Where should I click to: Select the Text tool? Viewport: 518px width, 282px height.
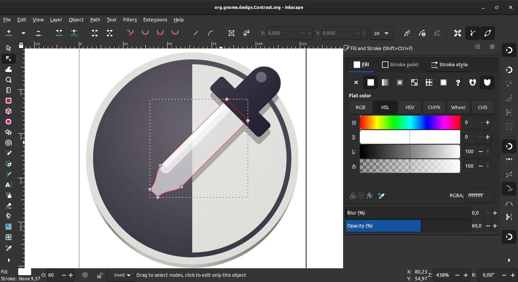point(8,185)
